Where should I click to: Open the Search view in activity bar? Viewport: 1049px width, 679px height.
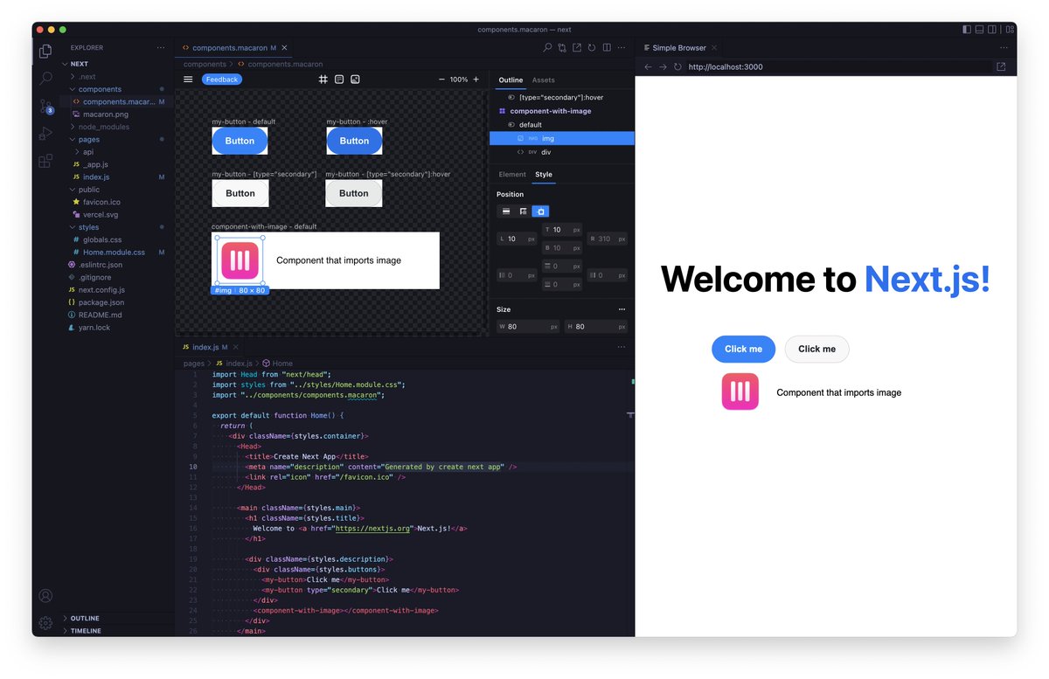click(45, 78)
